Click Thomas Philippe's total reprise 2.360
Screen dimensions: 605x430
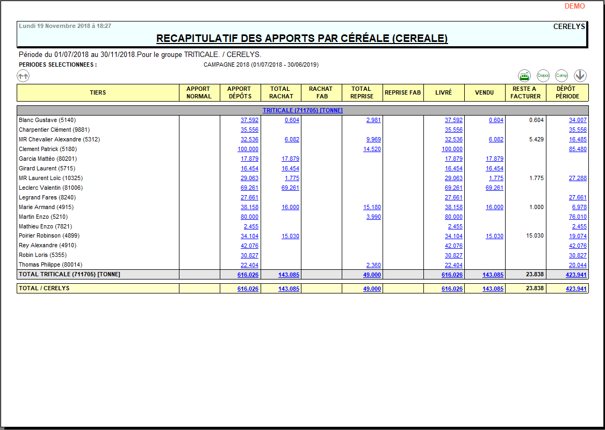tap(373, 266)
